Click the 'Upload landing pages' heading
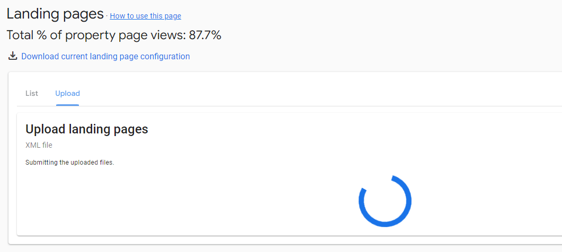Image resolution: width=562 pixels, height=252 pixels. (86, 129)
